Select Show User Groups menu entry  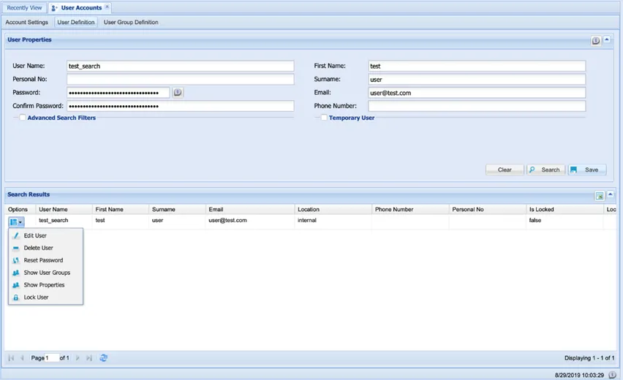45,273
